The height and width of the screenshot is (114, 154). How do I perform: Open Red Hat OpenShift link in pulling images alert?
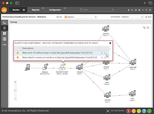(x=72, y=53)
